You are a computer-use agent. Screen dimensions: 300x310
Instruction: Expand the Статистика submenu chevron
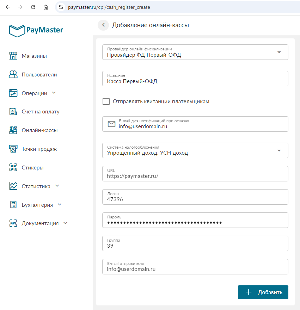(57, 186)
